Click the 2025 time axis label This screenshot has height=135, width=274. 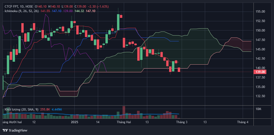(75, 122)
